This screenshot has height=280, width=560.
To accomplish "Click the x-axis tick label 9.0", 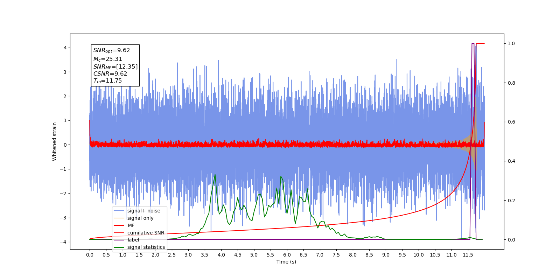I will 386,255.
